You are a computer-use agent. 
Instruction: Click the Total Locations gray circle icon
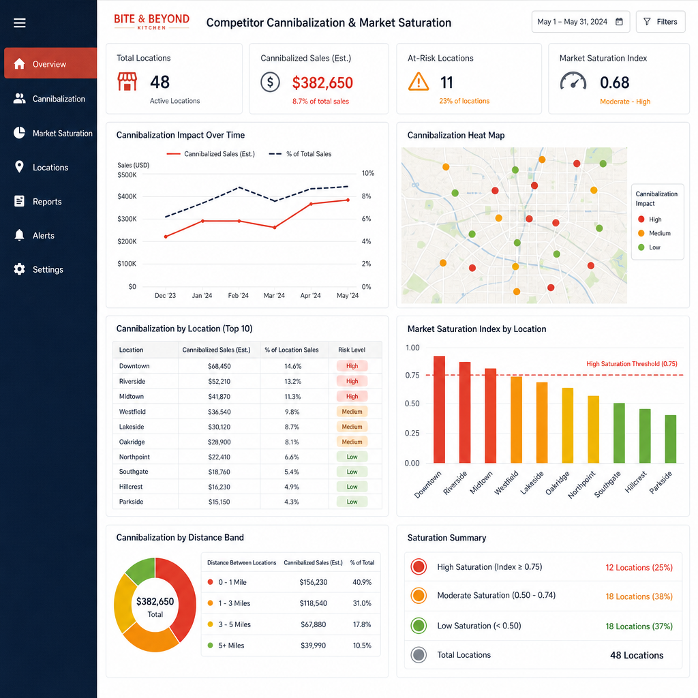[419, 655]
